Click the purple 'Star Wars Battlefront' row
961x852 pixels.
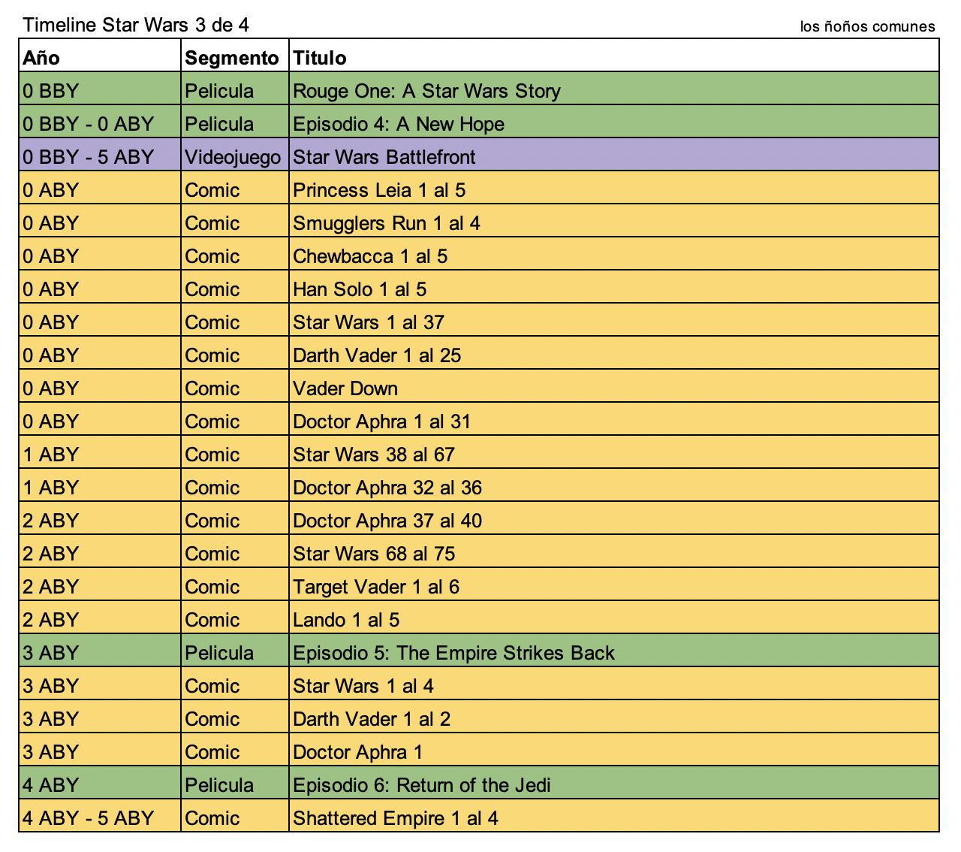point(384,157)
